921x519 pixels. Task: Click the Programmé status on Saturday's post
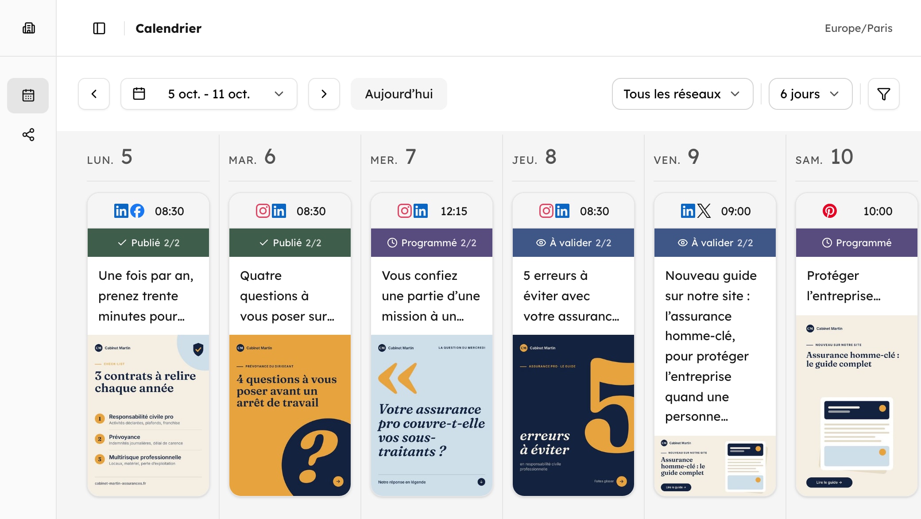(x=857, y=243)
